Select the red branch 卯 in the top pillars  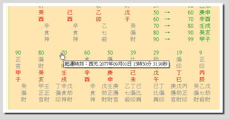[99, 19]
